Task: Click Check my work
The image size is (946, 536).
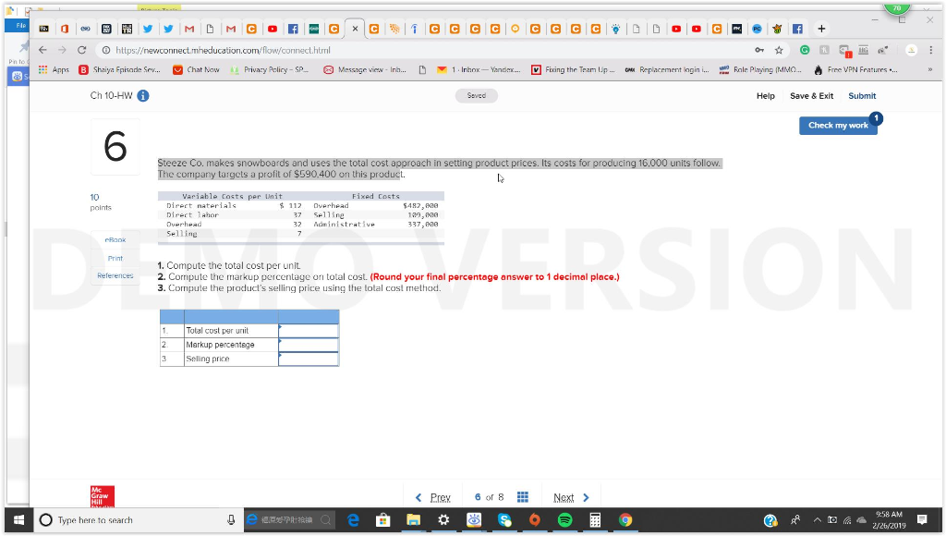Action: pyautogui.click(x=837, y=125)
